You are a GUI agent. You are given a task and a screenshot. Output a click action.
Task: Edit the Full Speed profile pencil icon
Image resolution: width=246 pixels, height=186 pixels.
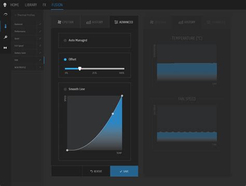pyautogui.click(x=40, y=45)
